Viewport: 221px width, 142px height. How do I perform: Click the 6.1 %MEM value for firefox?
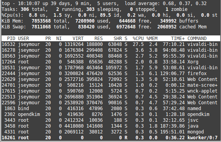point(153,74)
